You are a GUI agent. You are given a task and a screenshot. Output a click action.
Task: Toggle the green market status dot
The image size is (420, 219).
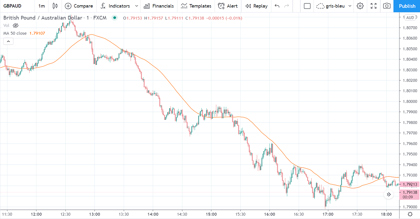(115, 18)
